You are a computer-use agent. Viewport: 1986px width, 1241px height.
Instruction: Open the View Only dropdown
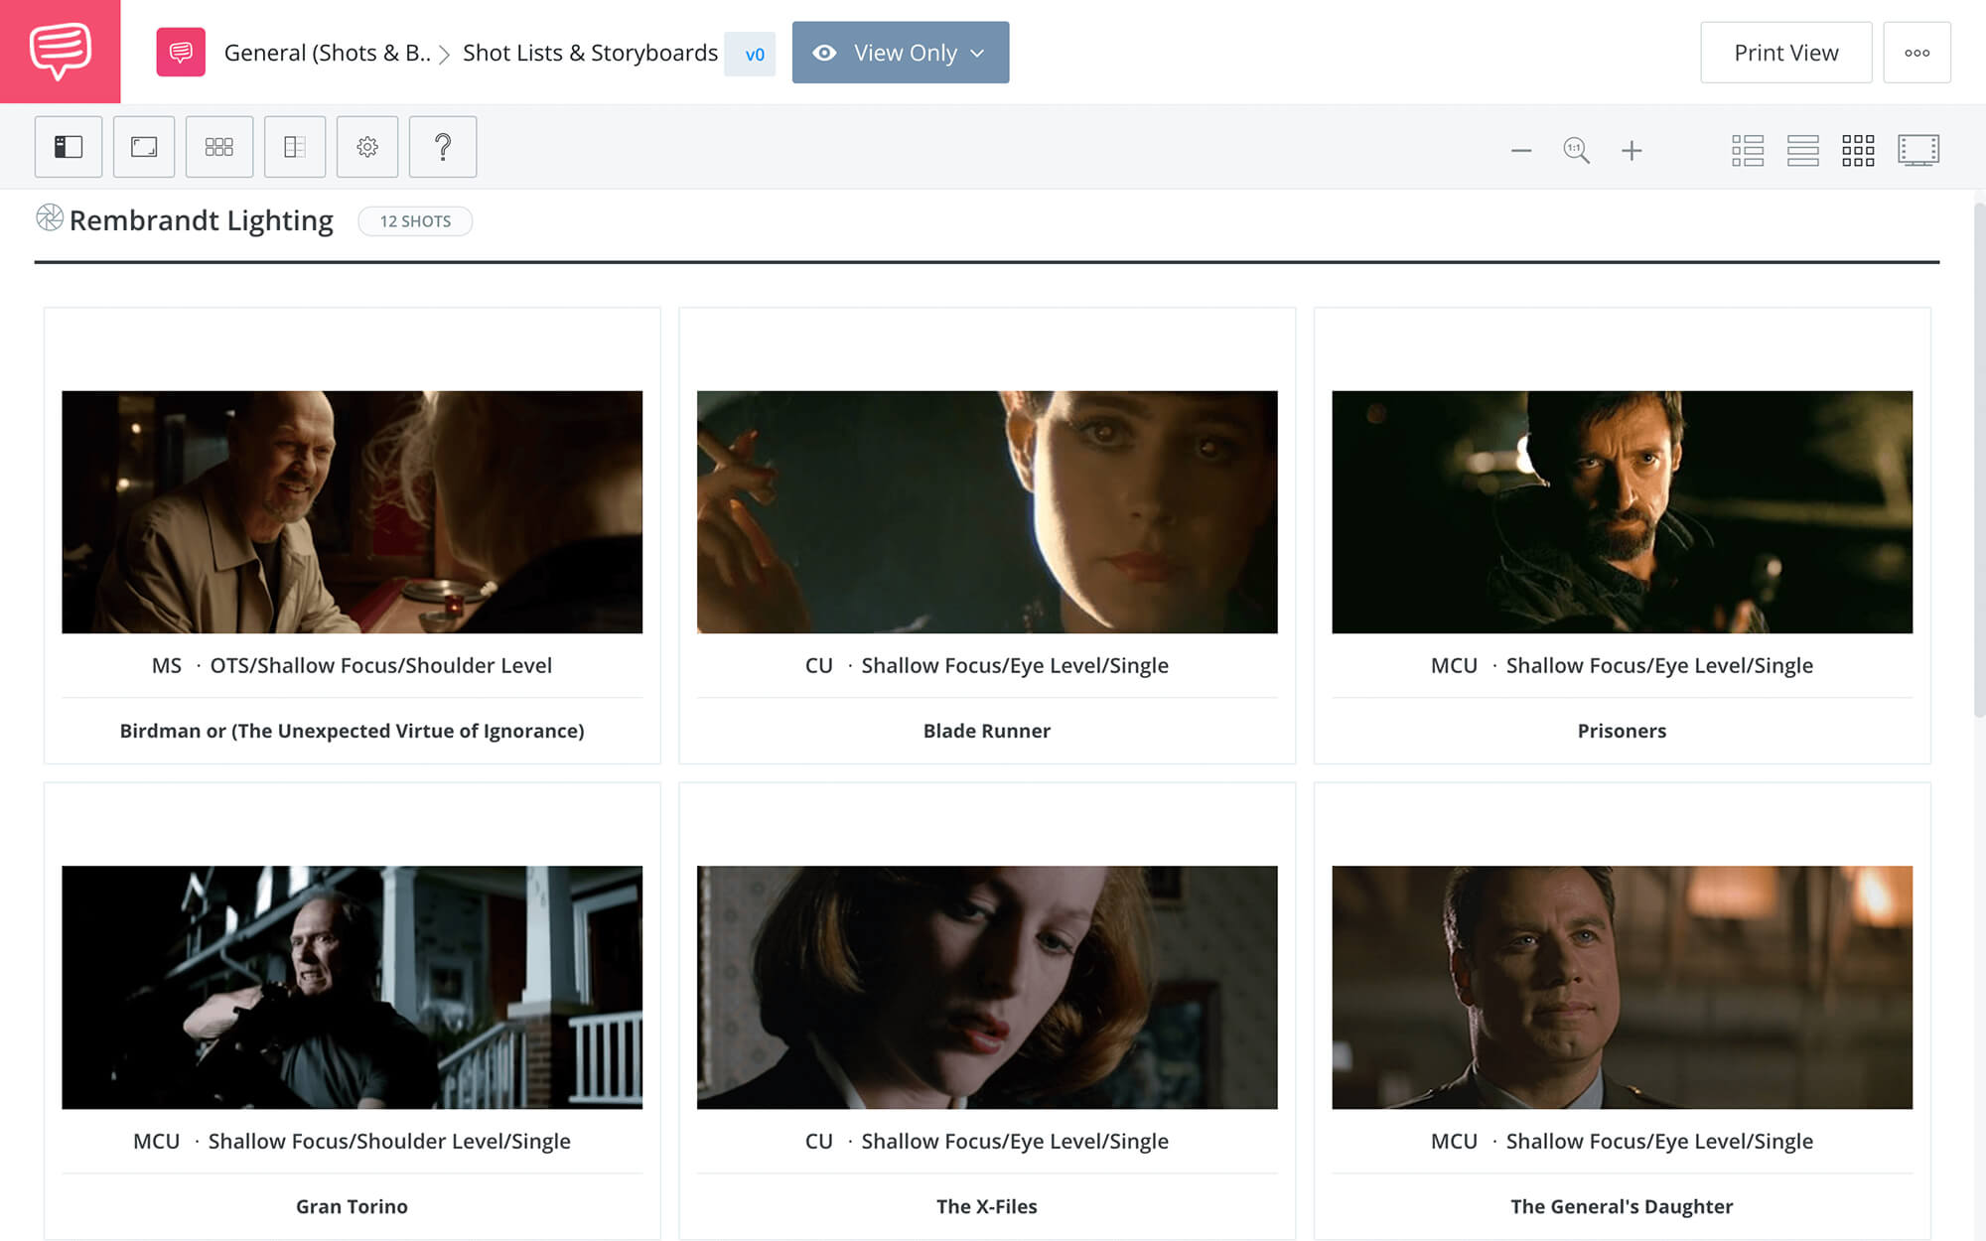[x=901, y=53]
